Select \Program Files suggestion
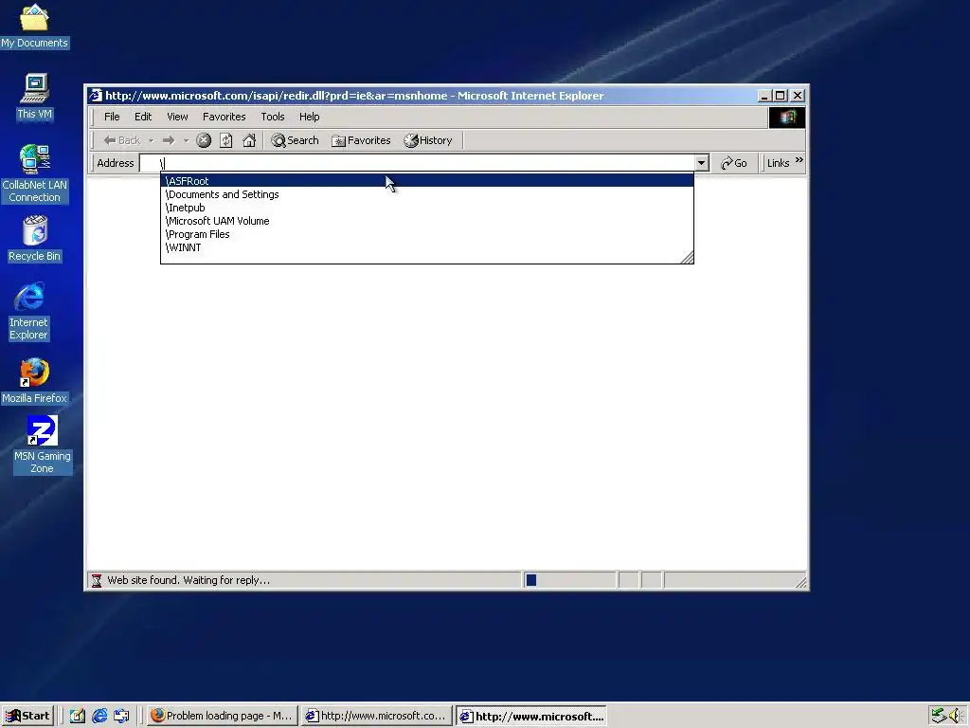Image resolution: width=970 pixels, height=728 pixels. click(427, 234)
